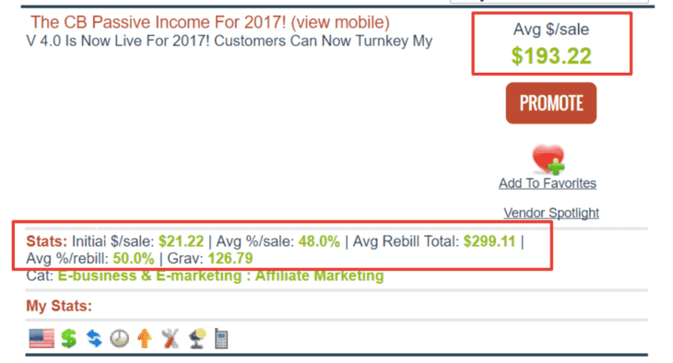Click the Grav 126.79 value
Viewport: 673px width, 363px height.
pos(230,258)
